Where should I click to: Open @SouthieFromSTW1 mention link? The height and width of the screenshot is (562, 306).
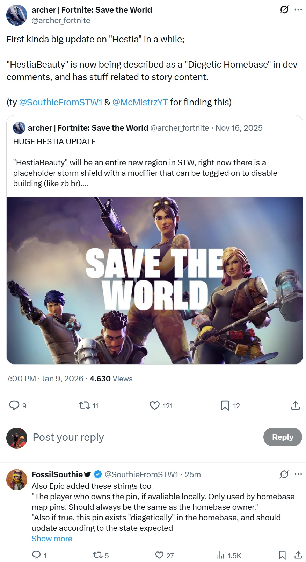click(x=60, y=102)
